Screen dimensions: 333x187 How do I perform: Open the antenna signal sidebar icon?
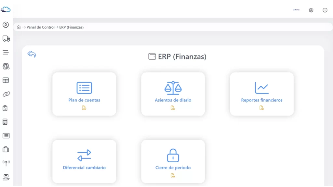6,163
